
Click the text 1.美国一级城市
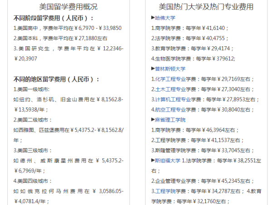click(x=31, y=89)
